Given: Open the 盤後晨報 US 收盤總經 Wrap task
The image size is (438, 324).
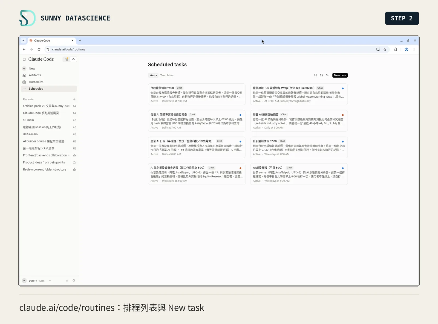Looking at the screenshot, I should click(299, 94).
